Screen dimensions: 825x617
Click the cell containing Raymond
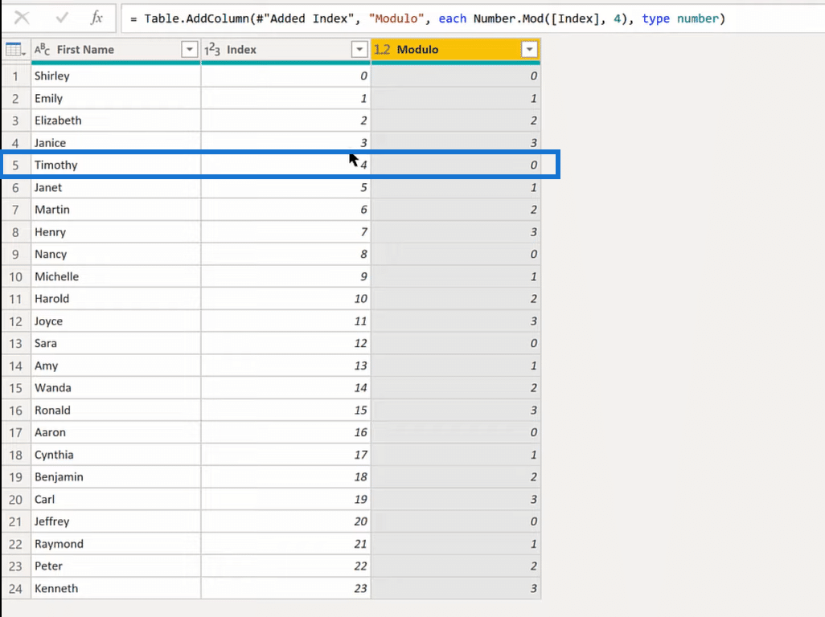116,544
